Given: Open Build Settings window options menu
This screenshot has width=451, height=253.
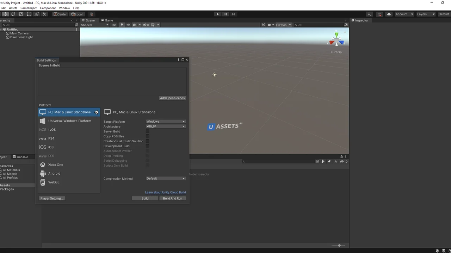Looking at the screenshot, I should 179,60.
